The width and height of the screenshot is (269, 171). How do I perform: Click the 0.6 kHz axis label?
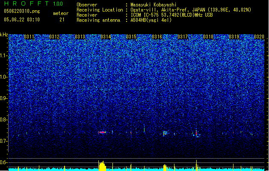pos(3,162)
